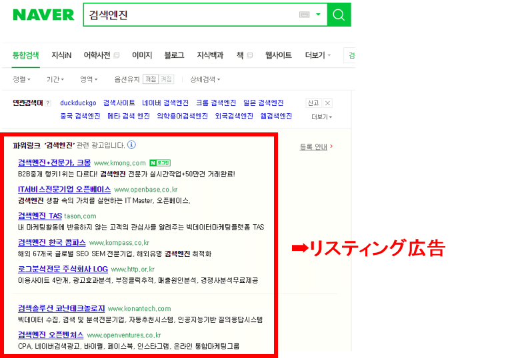Click the new-window icon beside 책 tab
Image resolution: width=510 pixels, height=358 pixels.
point(249,55)
